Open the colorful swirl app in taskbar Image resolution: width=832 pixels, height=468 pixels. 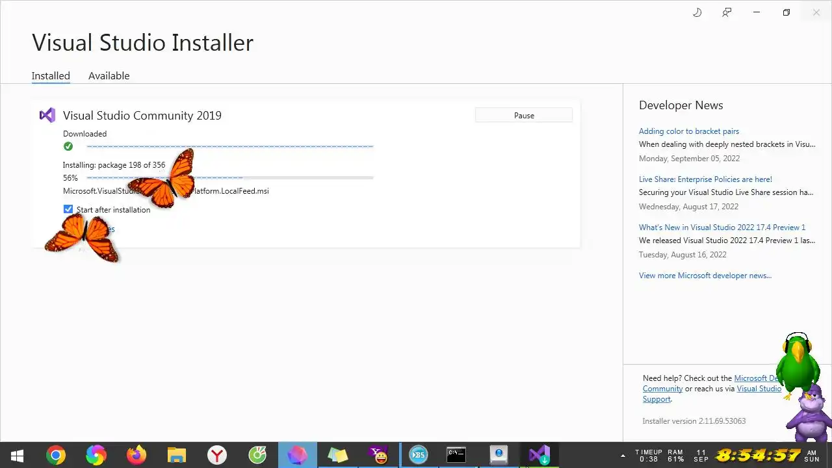(96, 455)
